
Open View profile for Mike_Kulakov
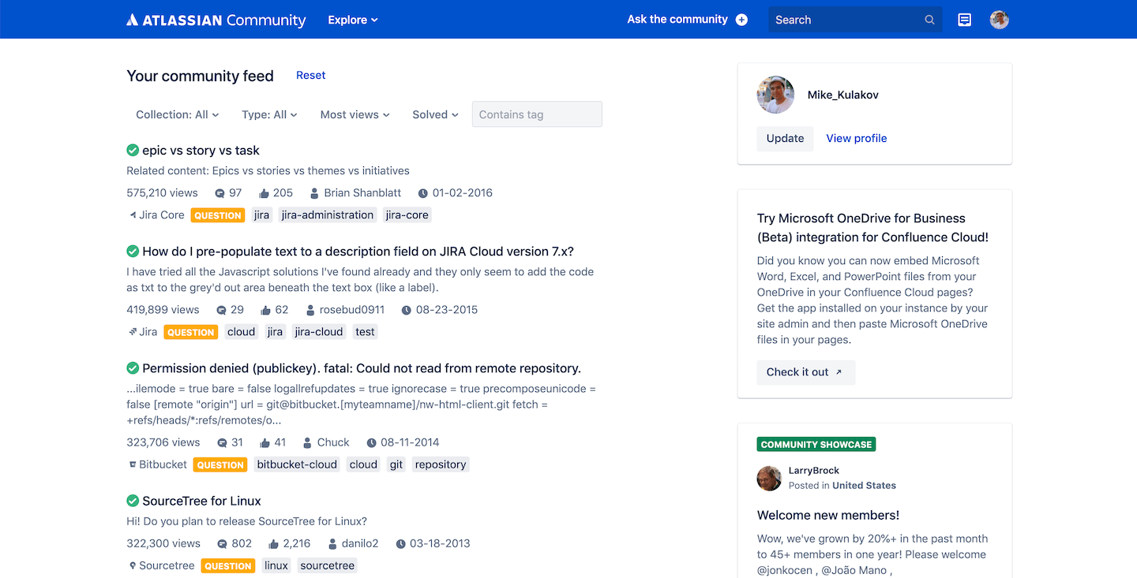[856, 138]
